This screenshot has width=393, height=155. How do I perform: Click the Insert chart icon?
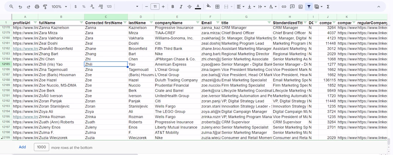pyautogui.click(x=300, y=7)
